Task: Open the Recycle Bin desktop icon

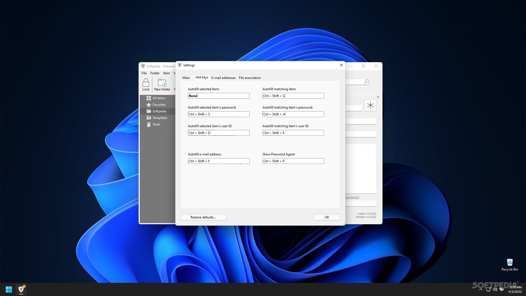Action: coord(510,265)
